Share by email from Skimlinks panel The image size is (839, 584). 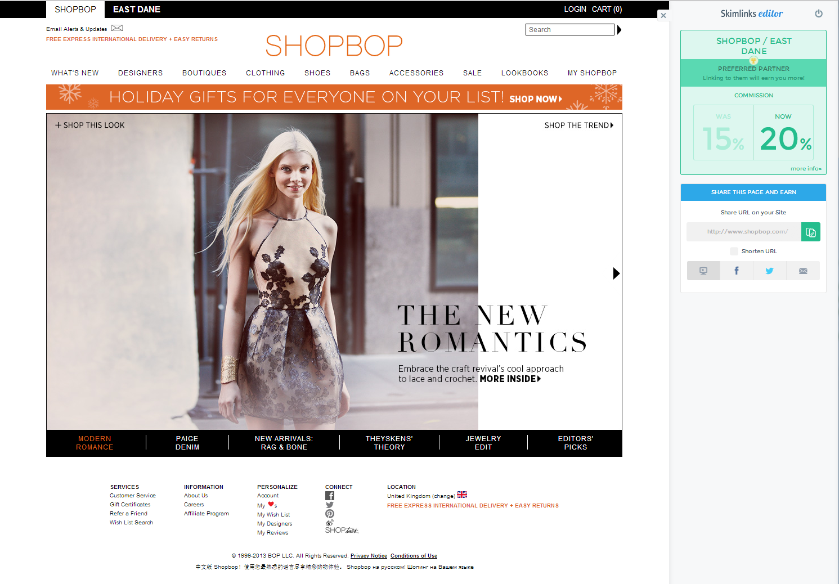pyautogui.click(x=803, y=271)
